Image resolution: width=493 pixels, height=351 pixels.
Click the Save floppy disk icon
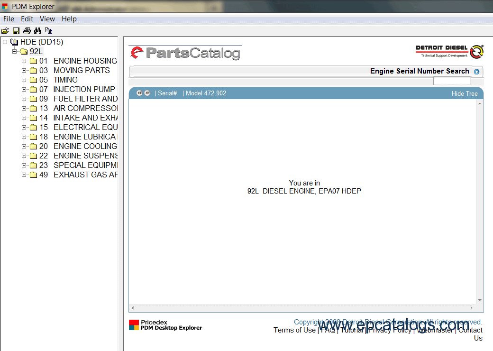(16, 30)
